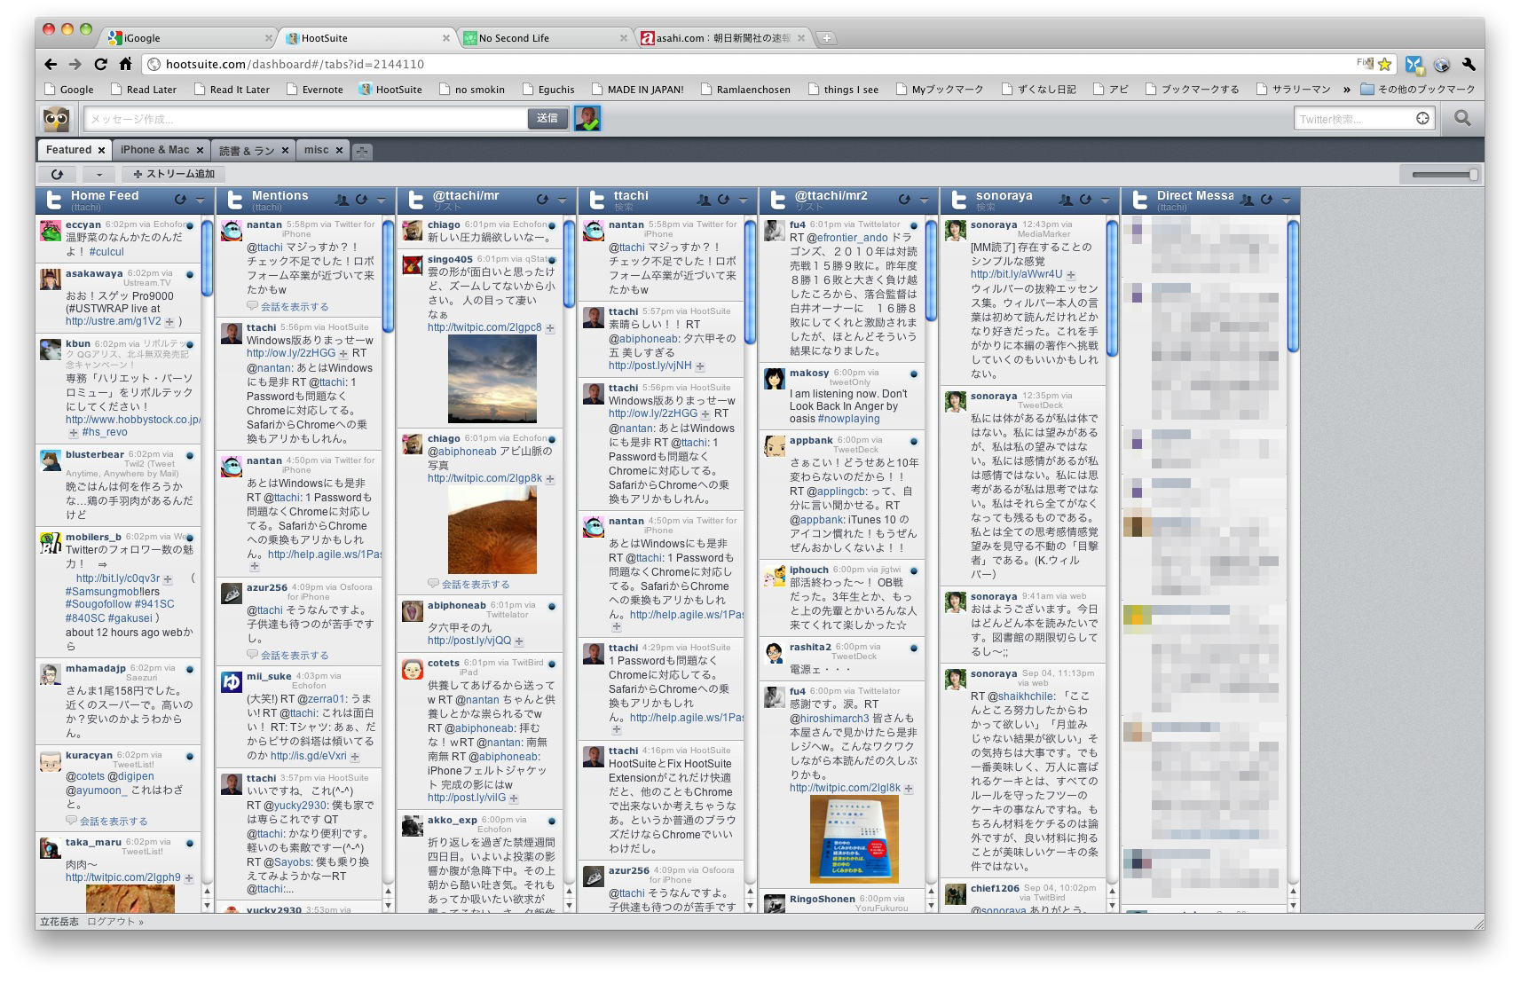Open the Home Feed column options dropdown
1520x983 pixels.
(x=200, y=200)
